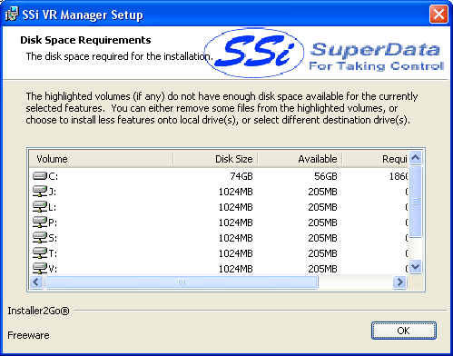Click the OK button
The width and height of the screenshot is (453, 356).
[404, 331]
